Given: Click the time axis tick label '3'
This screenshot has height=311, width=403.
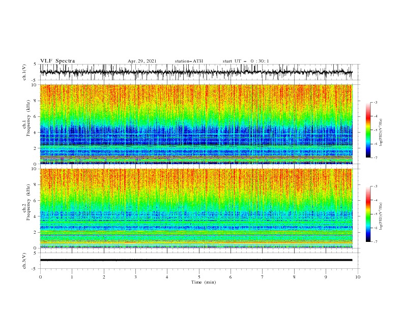Looking at the screenshot, I should tap(135, 277).
